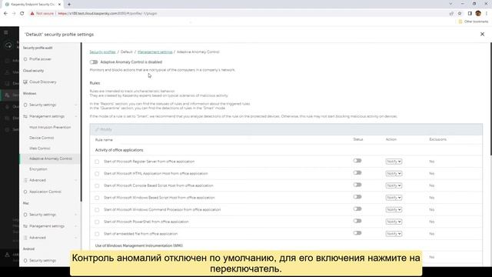This screenshot has height=277, width=492.
Task: Click the Not secure warning icon
Action: [x=32, y=14]
